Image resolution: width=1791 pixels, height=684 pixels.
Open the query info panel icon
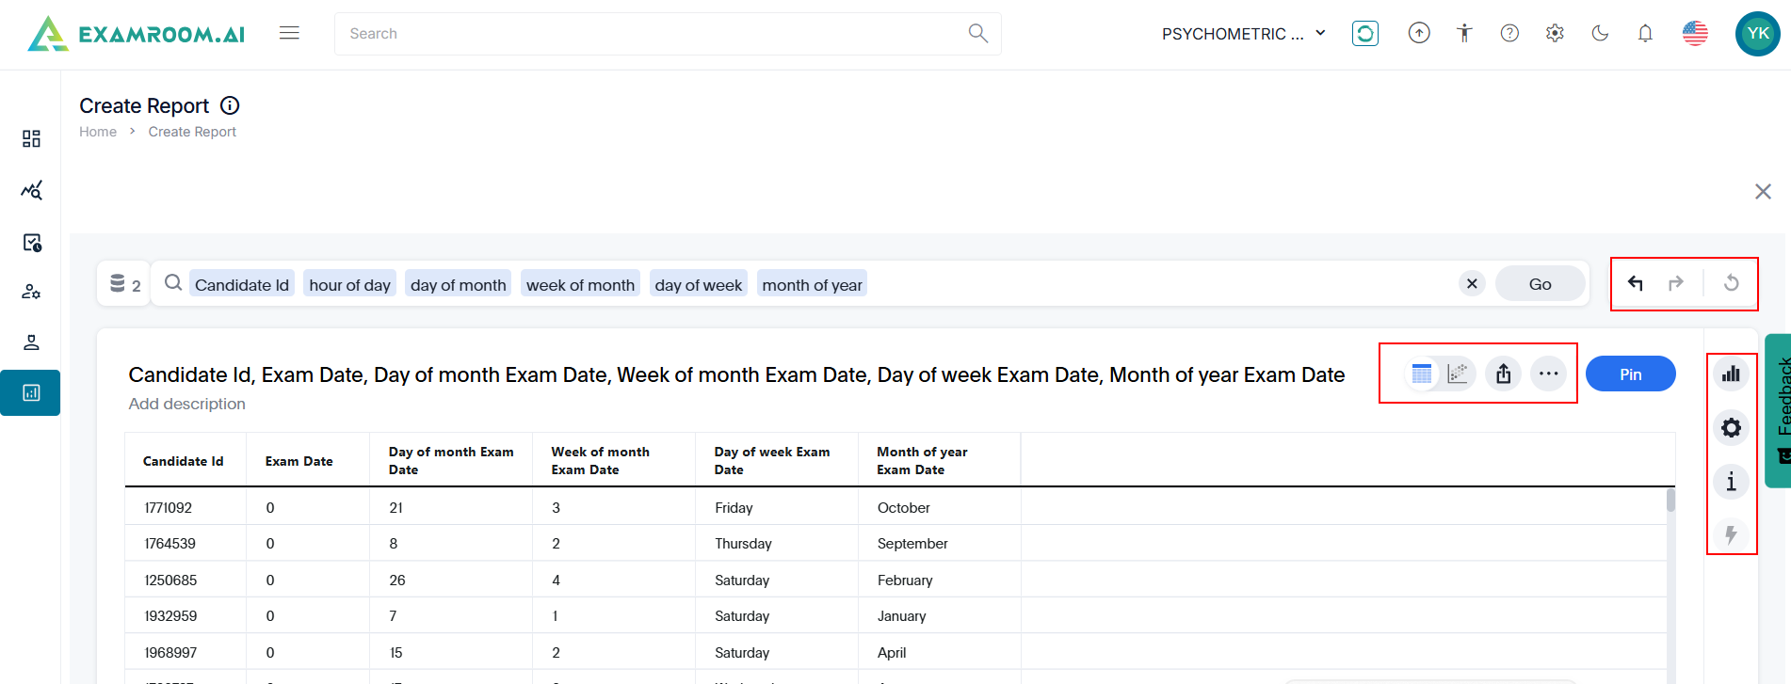point(1731,482)
